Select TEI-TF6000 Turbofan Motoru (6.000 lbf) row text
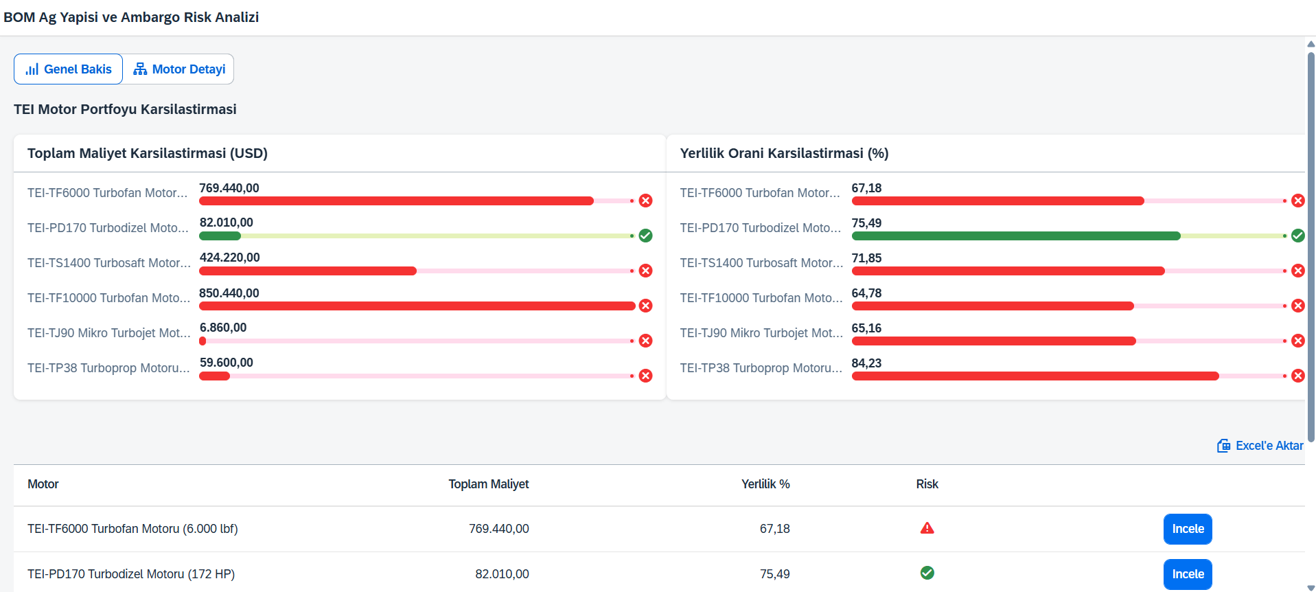1316x592 pixels. tap(132, 529)
